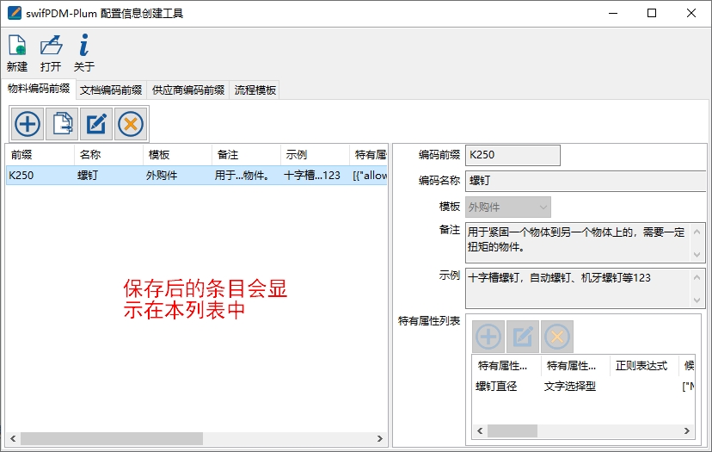
Task: Delete the selected prefix with X icon
Action: pos(131,124)
